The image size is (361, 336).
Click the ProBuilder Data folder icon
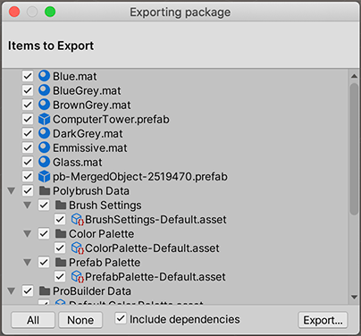pos(45,290)
